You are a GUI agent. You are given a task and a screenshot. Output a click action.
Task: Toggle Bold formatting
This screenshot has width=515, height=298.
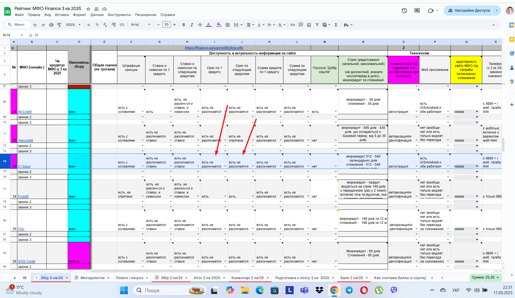184,25
